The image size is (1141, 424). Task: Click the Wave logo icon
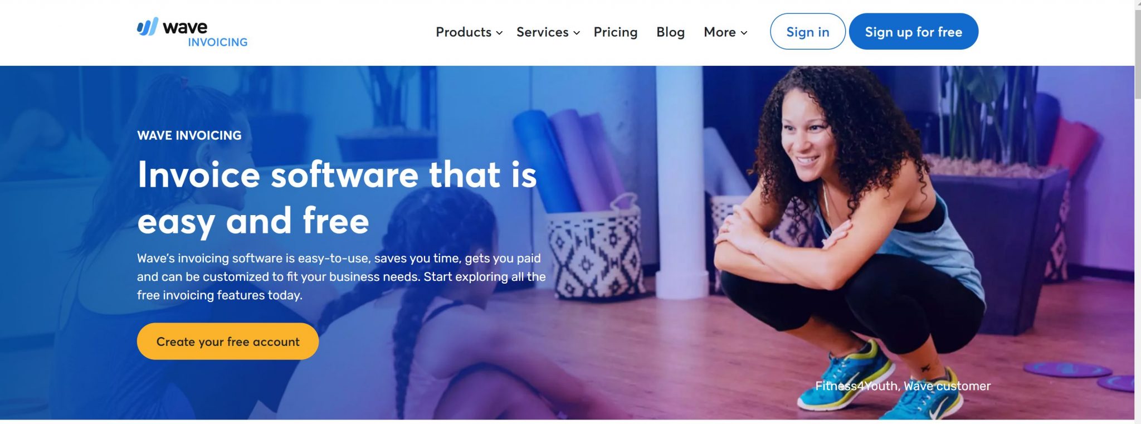148,27
